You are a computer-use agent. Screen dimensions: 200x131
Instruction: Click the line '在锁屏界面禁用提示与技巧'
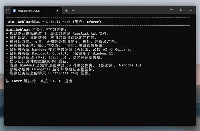point(55,45)
